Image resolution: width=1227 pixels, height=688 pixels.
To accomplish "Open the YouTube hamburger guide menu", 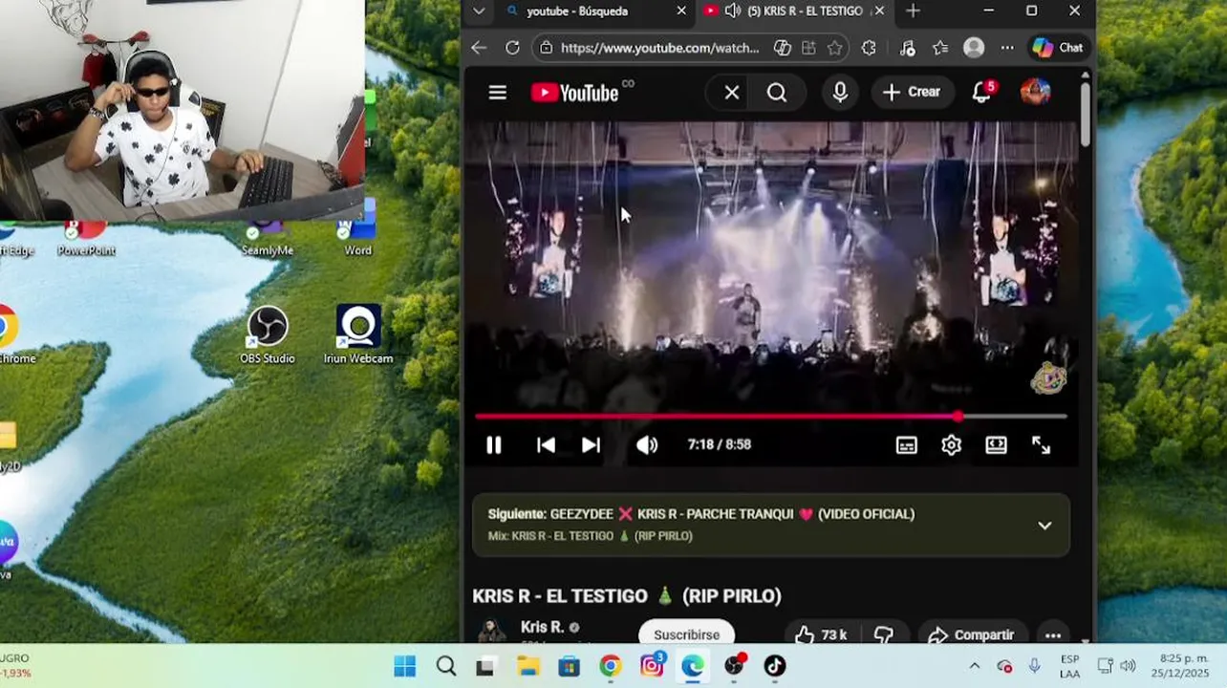I will click(497, 93).
